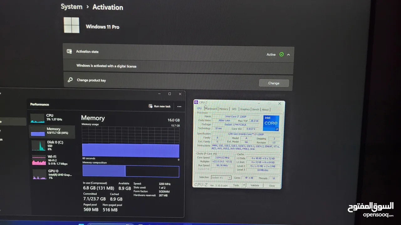The width and height of the screenshot is (401, 225).
Task: Click the '99.76 MHz' bus speed field
Action: point(222,165)
